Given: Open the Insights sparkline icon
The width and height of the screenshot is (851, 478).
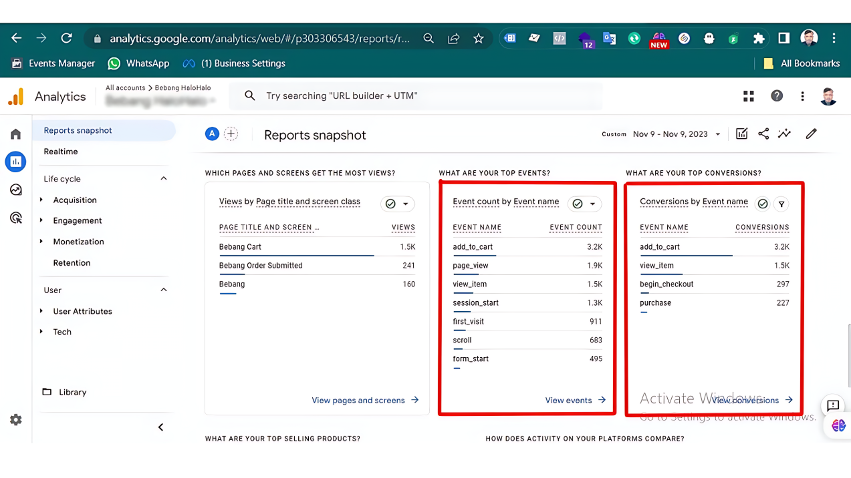Looking at the screenshot, I should [x=785, y=134].
